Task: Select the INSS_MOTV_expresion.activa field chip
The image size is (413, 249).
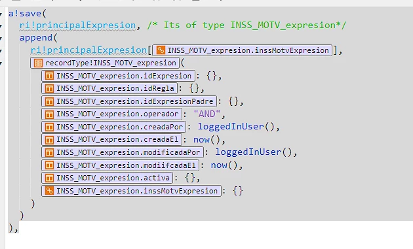Action: coord(108,178)
